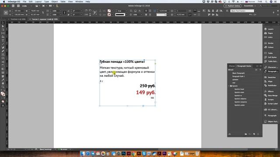Apply the Basic Paragraph style

(x=238, y=73)
